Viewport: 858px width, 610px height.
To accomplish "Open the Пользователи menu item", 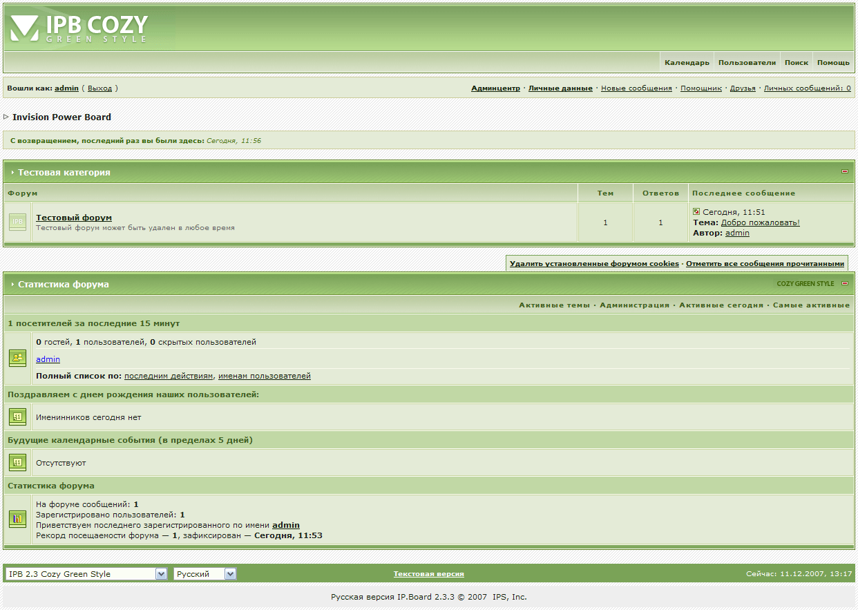I will [x=747, y=62].
